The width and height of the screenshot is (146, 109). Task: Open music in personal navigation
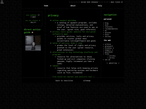point(107,34)
